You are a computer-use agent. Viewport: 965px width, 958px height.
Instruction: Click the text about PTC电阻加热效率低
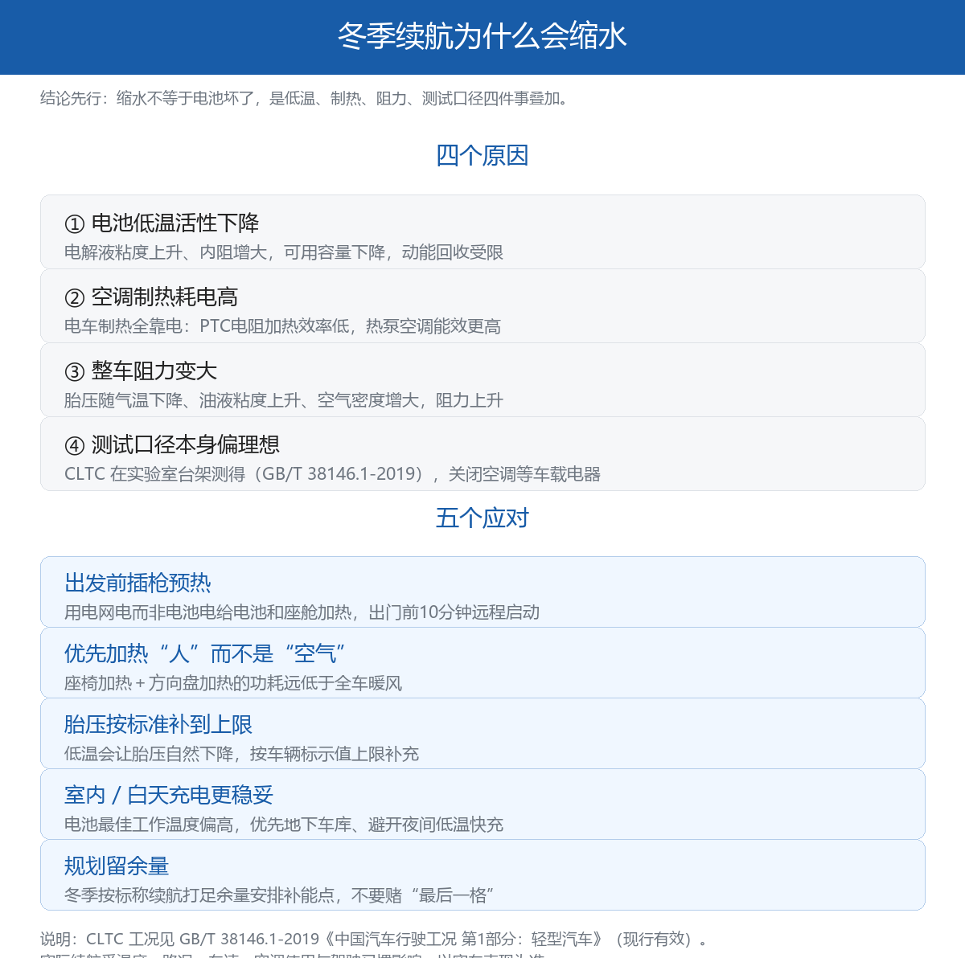pyautogui.click(x=282, y=326)
